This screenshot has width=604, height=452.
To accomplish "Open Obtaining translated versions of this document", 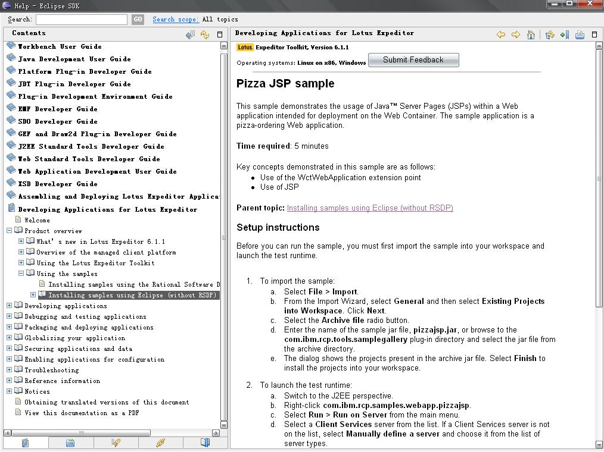I will (x=107, y=402).
